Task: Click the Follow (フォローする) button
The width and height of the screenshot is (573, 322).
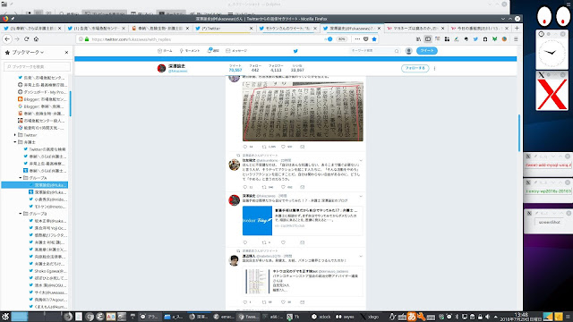Action: tap(415, 68)
